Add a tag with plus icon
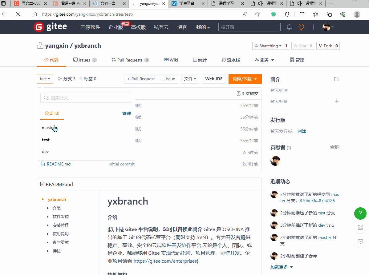 pyautogui.click(x=337, y=101)
